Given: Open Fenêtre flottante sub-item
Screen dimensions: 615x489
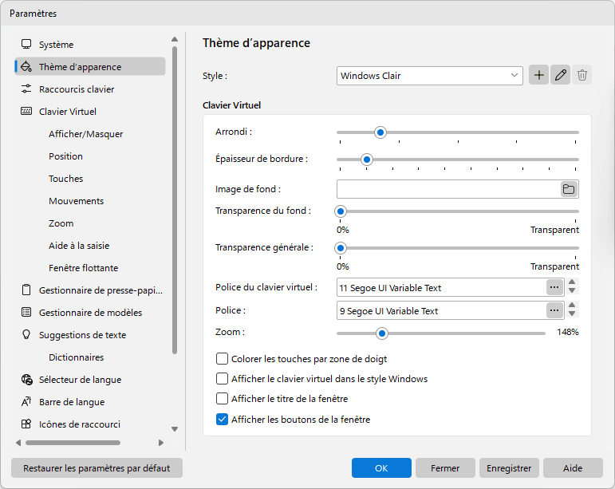Looking at the screenshot, I should pos(83,268).
